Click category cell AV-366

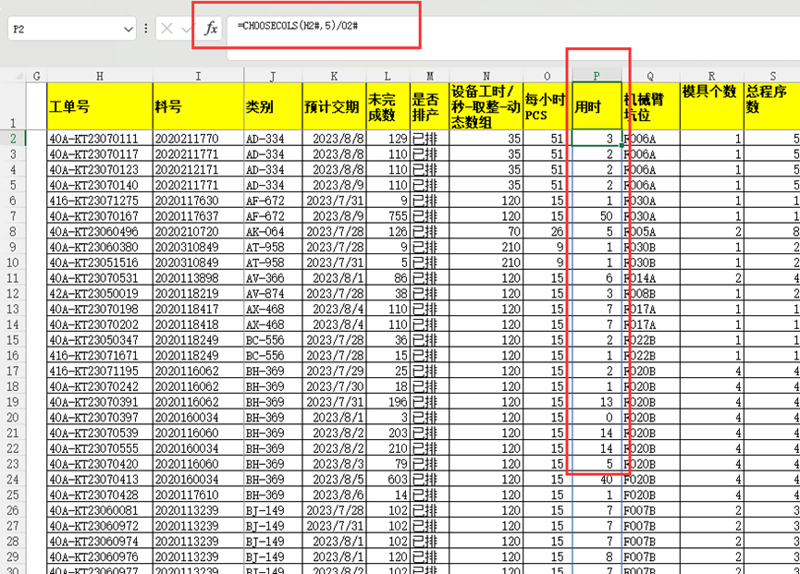click(x=273, y=278)
